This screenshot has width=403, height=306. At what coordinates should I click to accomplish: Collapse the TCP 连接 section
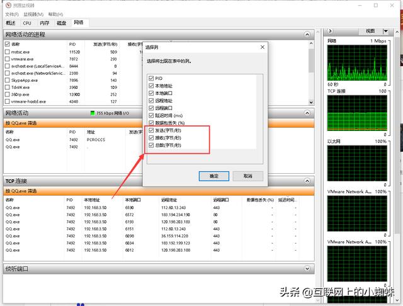click(307, 181)
